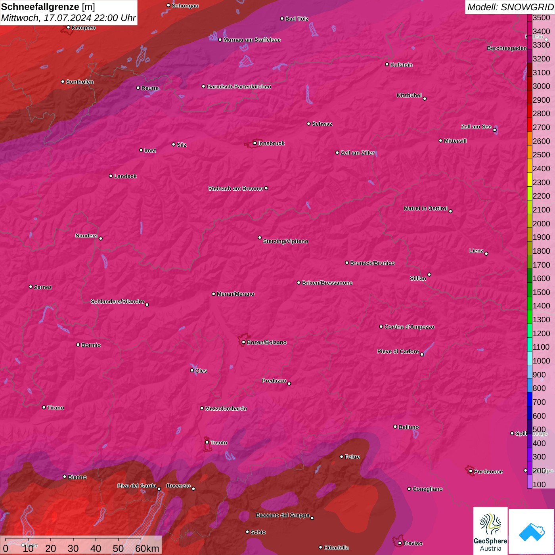Click the Cles label
555x555 pixels.
201,371
